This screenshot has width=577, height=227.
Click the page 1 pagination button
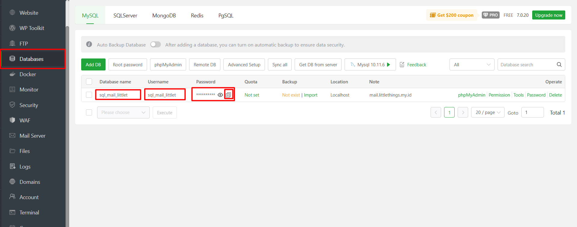(449, 112)
